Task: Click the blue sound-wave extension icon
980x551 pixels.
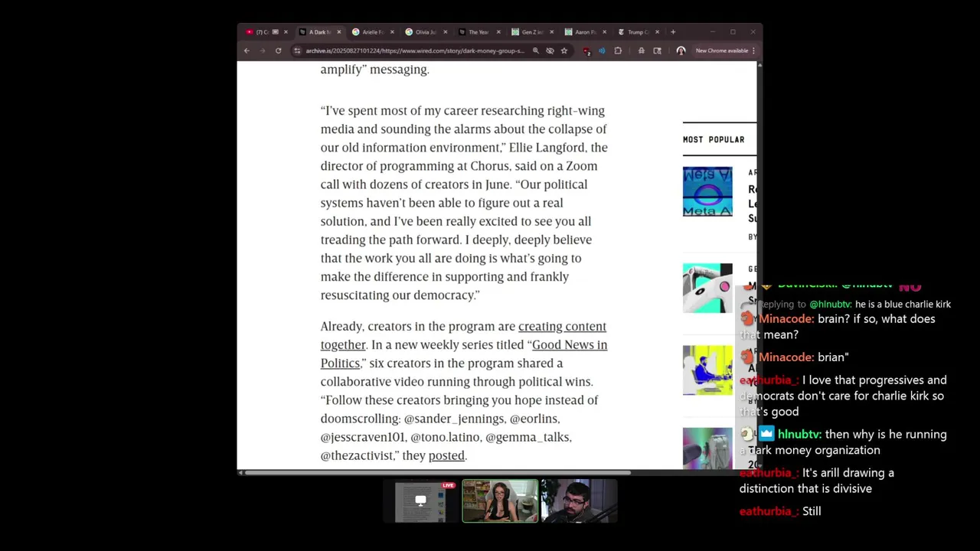Action: [602, 51]
